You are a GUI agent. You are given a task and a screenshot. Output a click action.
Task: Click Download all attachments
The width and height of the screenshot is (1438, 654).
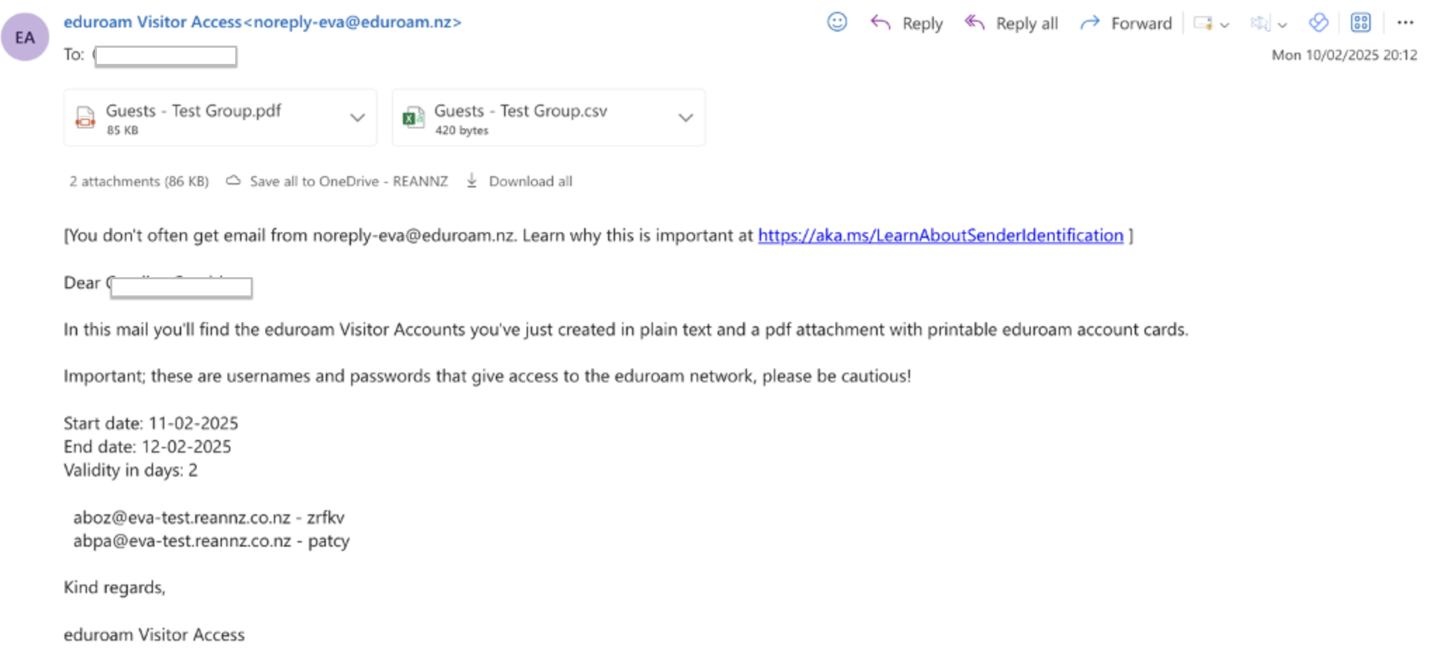pyautogui.click(x=531, y=181)
